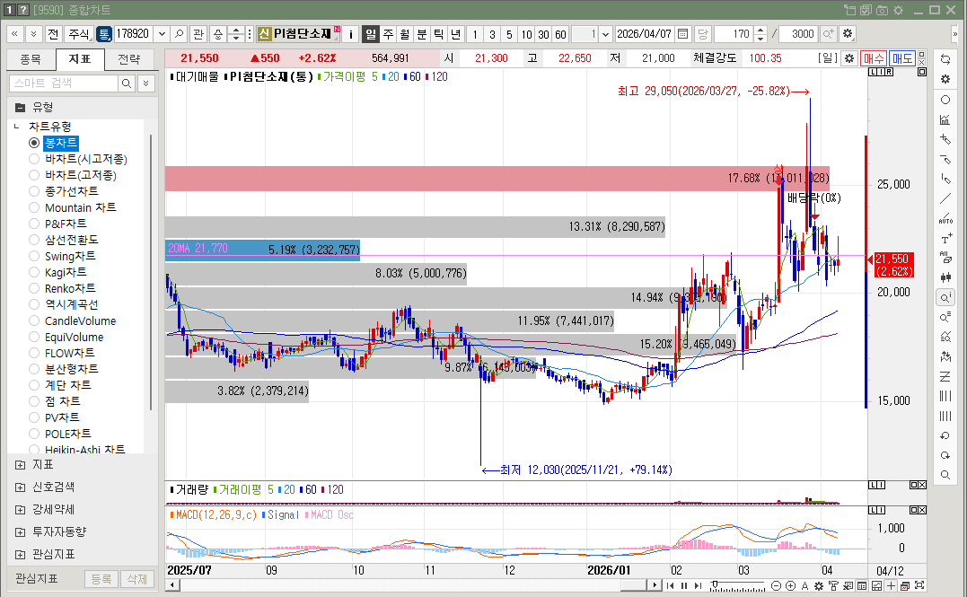This screenshot has height=597, width=967.
Task: Zoom out chart with minus circle icon
Action: click(777, 585)
